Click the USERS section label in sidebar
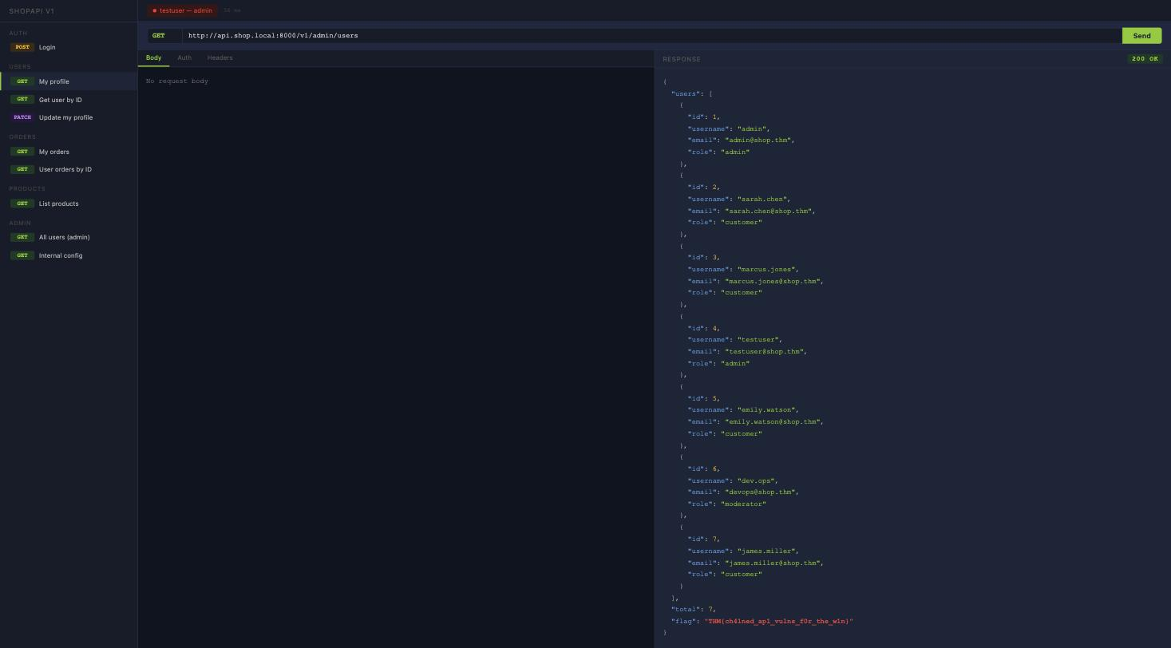The height and width of the screenshot is (648, 1171). 20,66
